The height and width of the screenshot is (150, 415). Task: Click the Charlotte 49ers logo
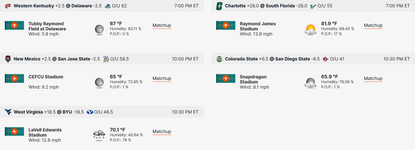[219, 6]
